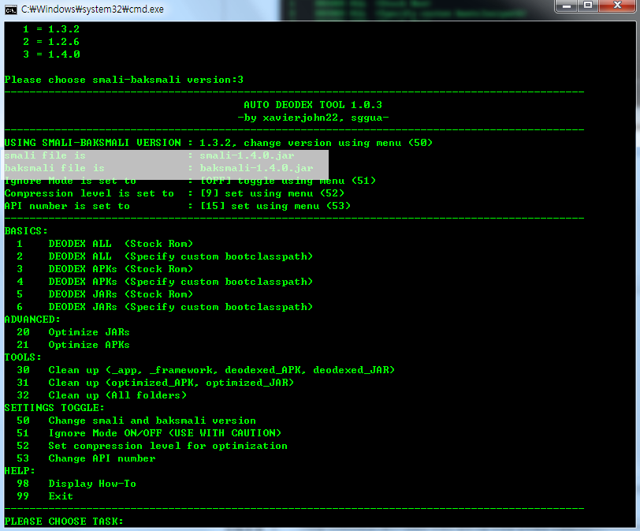This screenshot has height=531, width=640.
Task: Select 'DEODEX APKs (Stock Rom)' option text
Action: click(120, 269)
